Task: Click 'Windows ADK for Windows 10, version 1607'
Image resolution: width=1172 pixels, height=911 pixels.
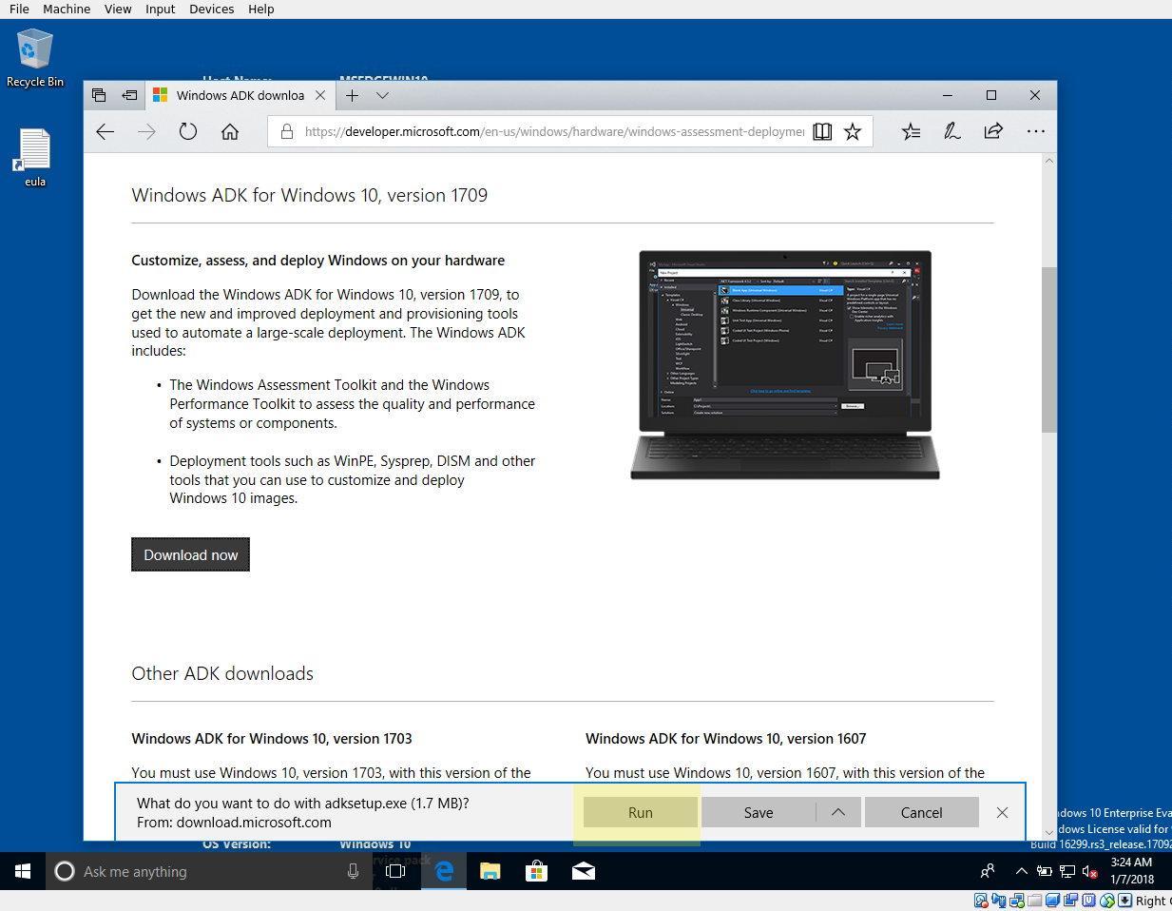Action: pyautogui.click(x=726, y=738)
